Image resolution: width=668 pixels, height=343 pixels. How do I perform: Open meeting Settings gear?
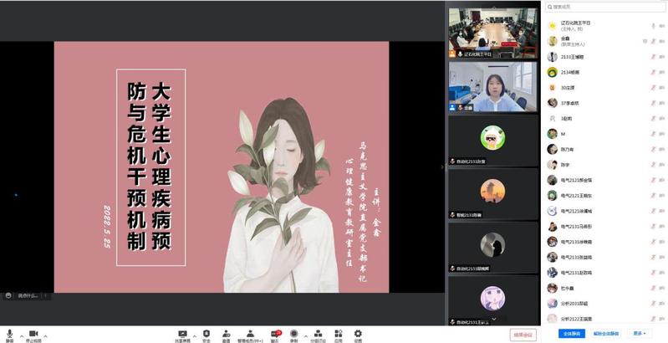(358, 335)
